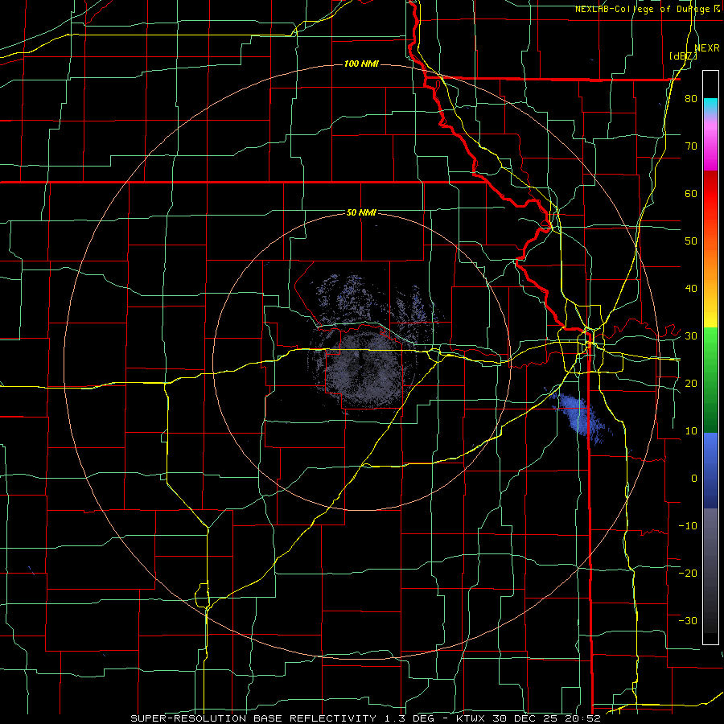
Task: Click the blue band of the color scale
Action: [x=710, y=470]
